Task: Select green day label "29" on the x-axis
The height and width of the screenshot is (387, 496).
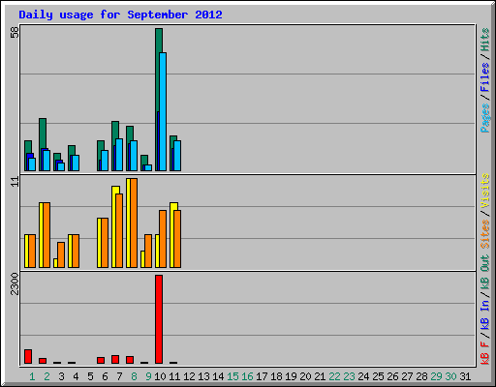Action: point(436,376)
